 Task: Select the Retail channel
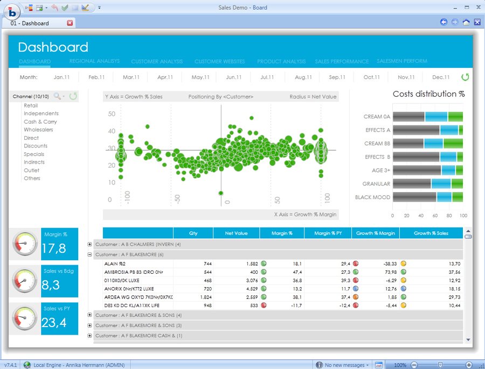tap(31, 105)
